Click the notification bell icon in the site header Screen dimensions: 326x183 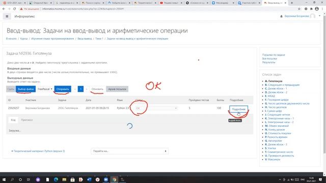click(281, 16)
